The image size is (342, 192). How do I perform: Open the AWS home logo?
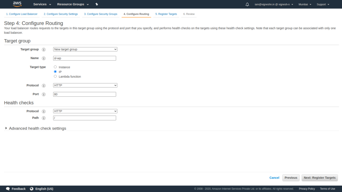[x=17, y=4]
